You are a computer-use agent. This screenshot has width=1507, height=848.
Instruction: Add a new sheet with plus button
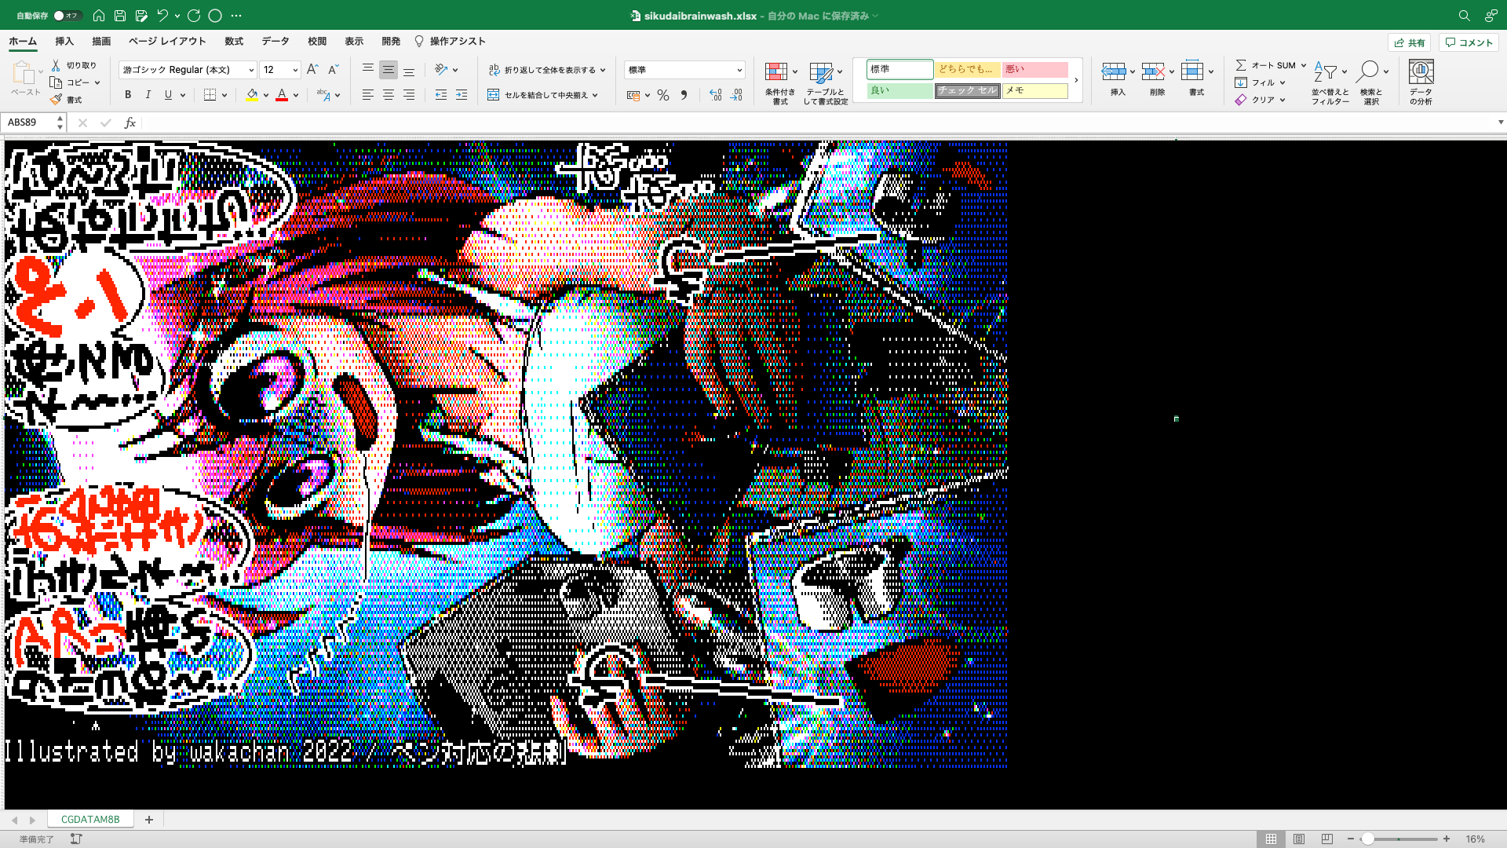pos(149,819)
